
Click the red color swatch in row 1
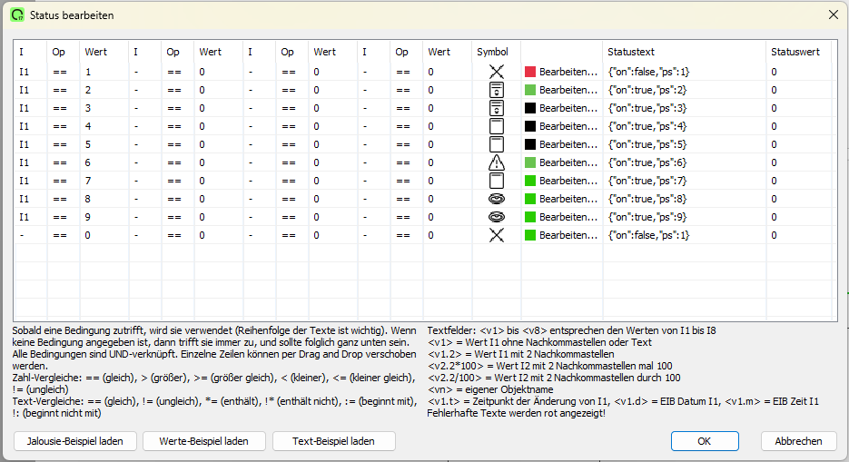tap(530, 72)
